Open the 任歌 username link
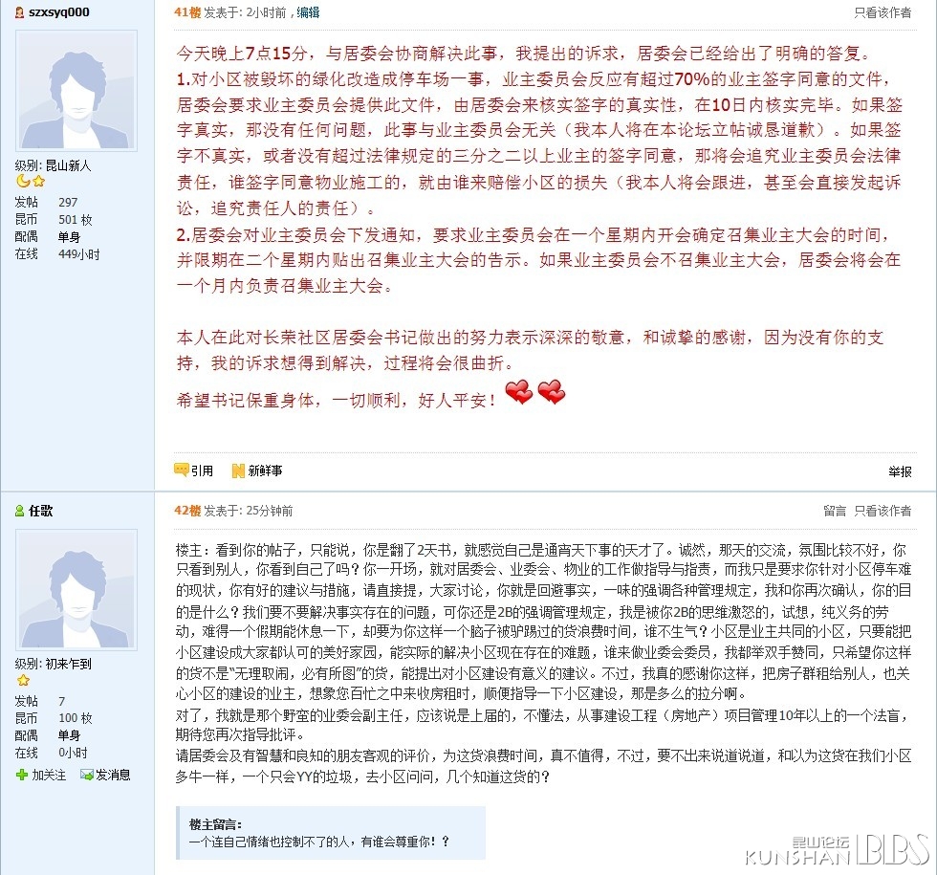Viewport: 937px width, 875px height. [x=40, y=511]
